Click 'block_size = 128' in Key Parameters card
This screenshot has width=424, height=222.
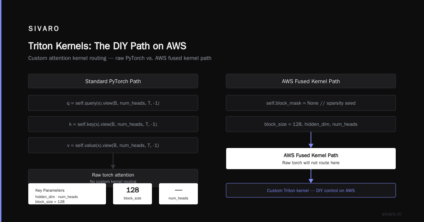point(50,202)
